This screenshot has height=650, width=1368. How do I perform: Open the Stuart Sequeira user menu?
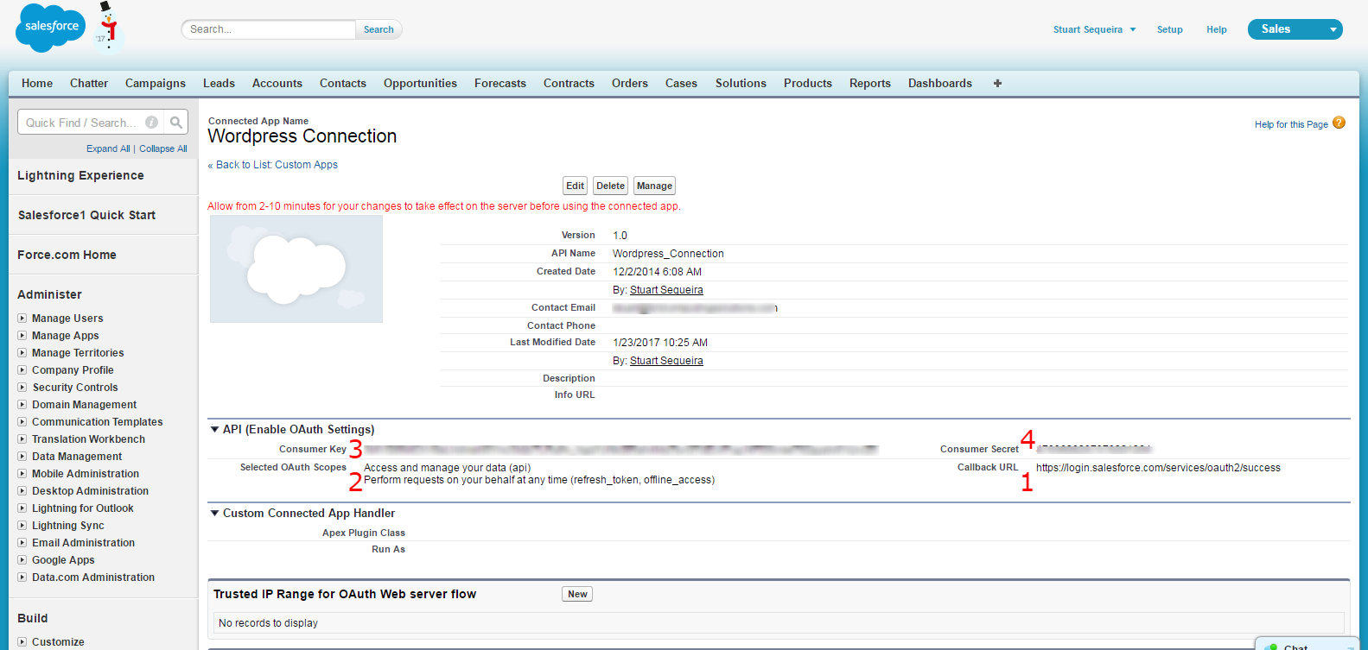pos(1094,29)
